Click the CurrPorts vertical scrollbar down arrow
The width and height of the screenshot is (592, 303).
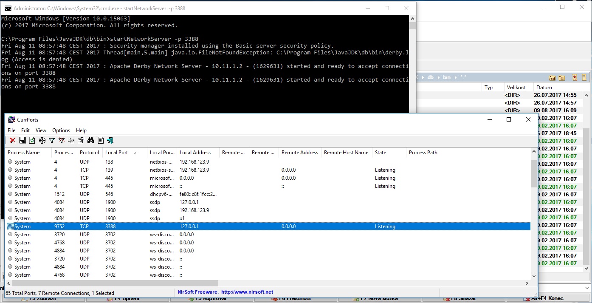point(533,275)
